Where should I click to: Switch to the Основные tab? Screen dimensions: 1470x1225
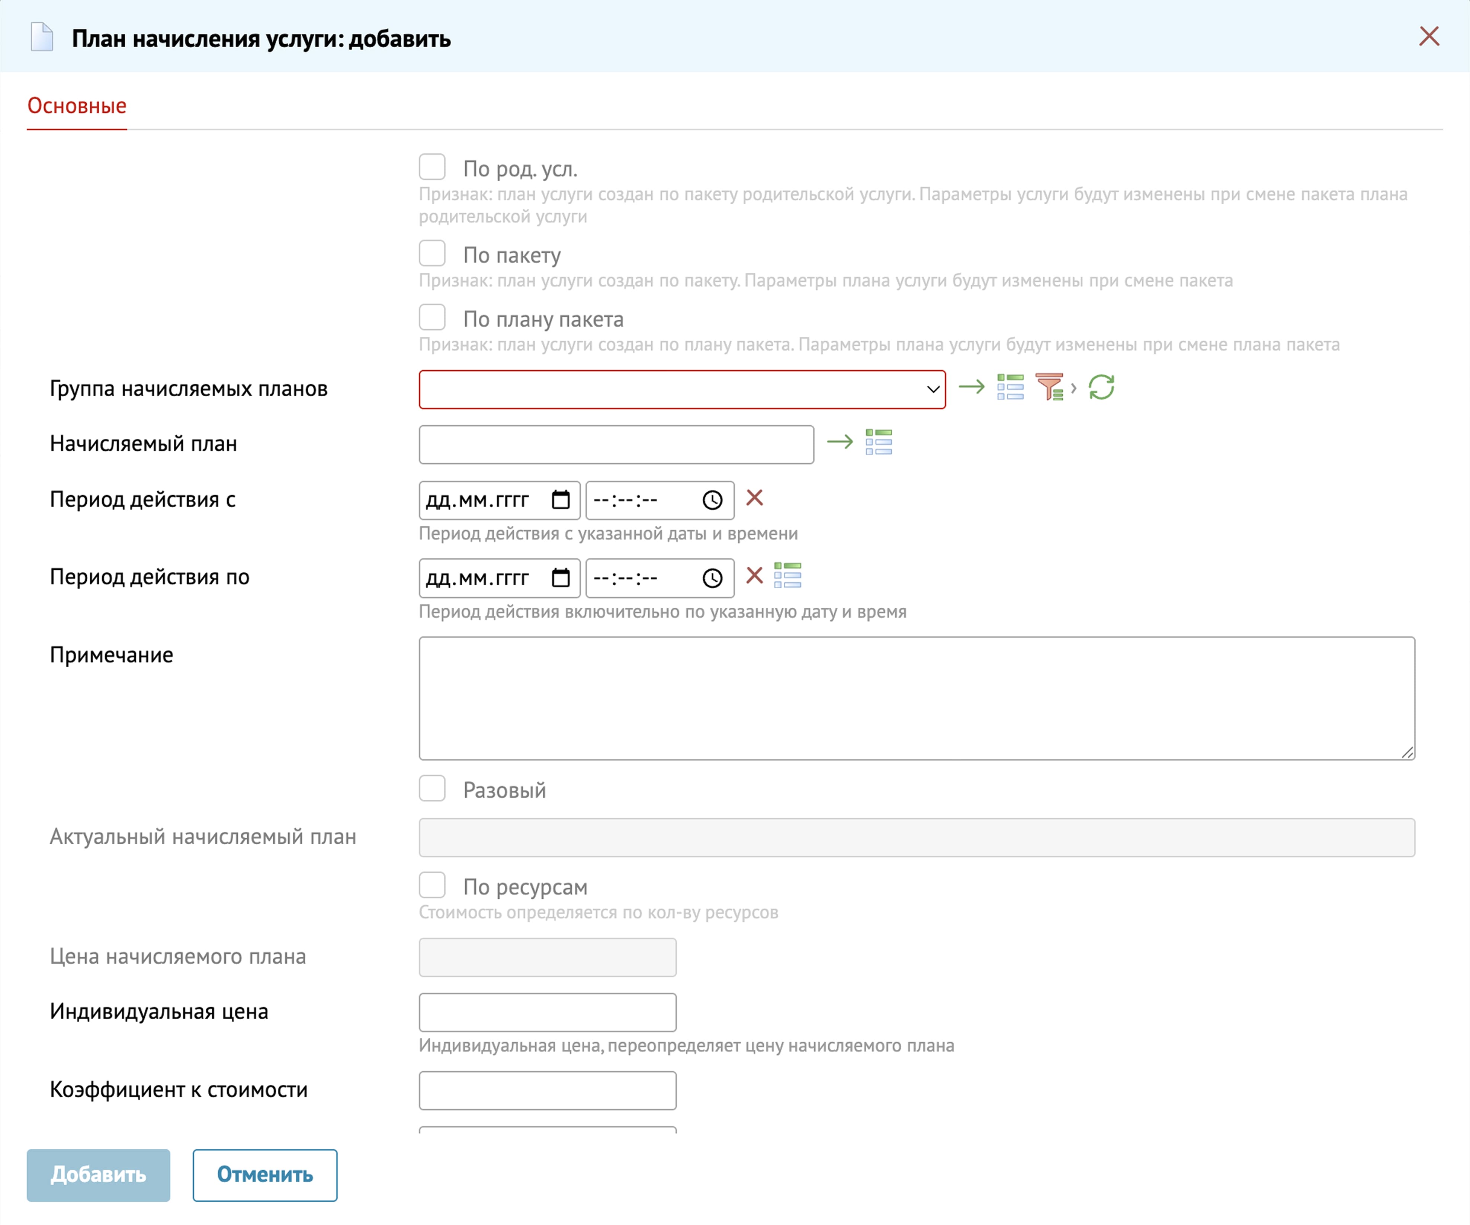point(76,106)
